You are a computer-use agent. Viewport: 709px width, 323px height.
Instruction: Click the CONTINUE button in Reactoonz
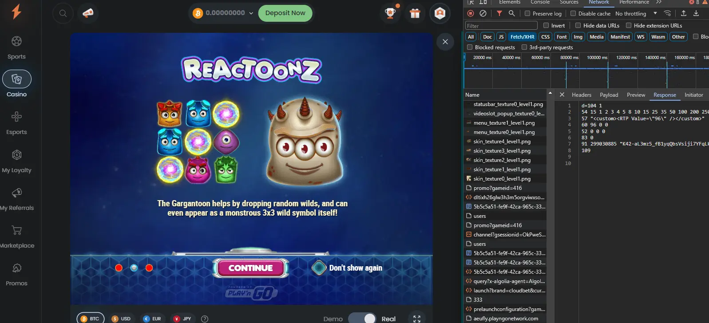click(251, 268)
